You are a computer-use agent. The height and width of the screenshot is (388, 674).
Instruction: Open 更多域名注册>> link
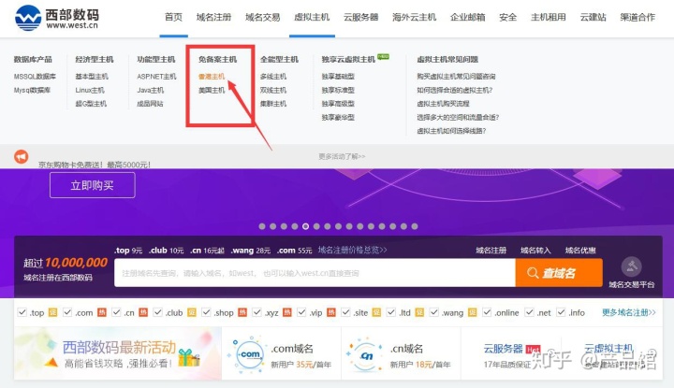click(x=629, y=312)
